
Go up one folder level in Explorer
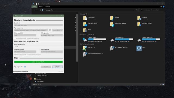click(x=40, y=10)
